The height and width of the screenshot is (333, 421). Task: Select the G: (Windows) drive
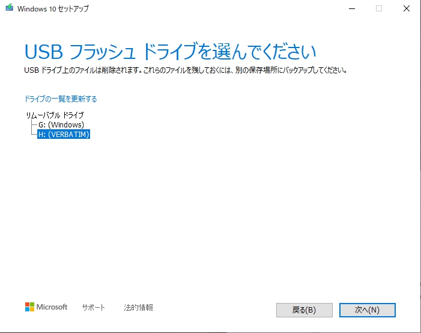(61, 124)
